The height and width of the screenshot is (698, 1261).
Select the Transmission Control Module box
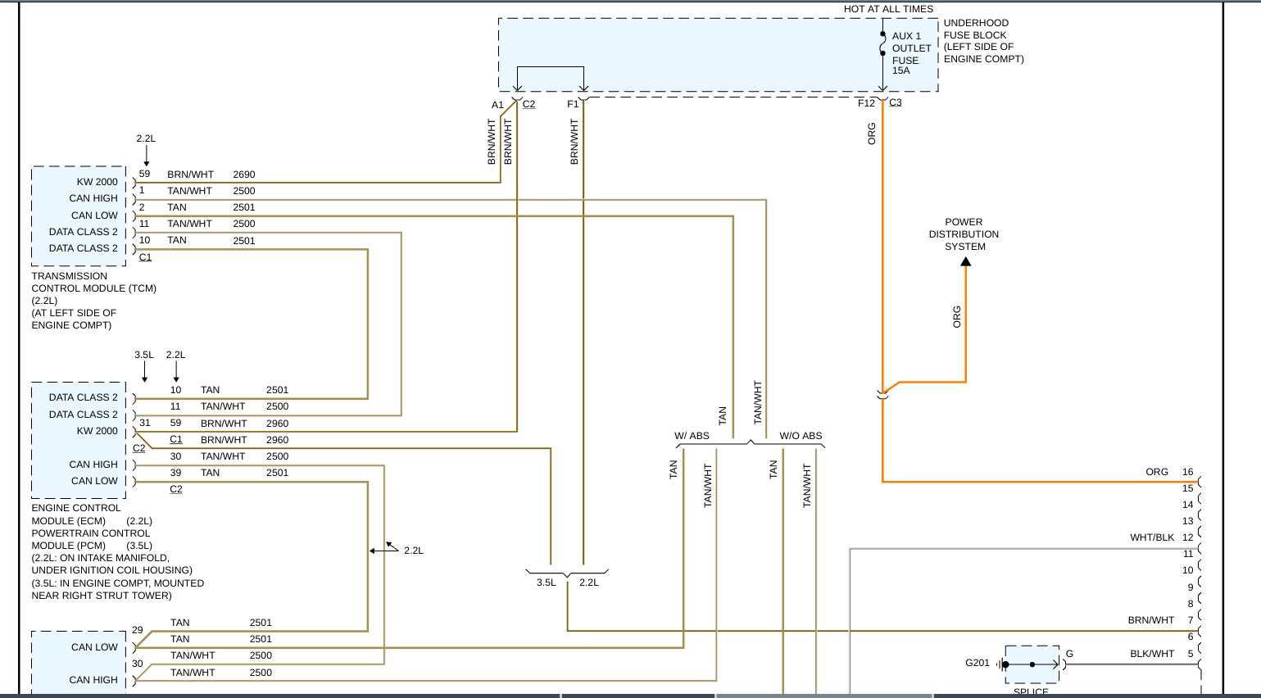tap(79, 215)
